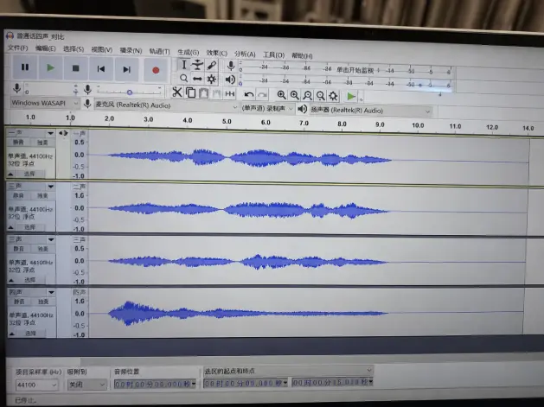Open the 选区的起点和终点 dropdown
Screen dimensions: 544x407
(288, 371)
